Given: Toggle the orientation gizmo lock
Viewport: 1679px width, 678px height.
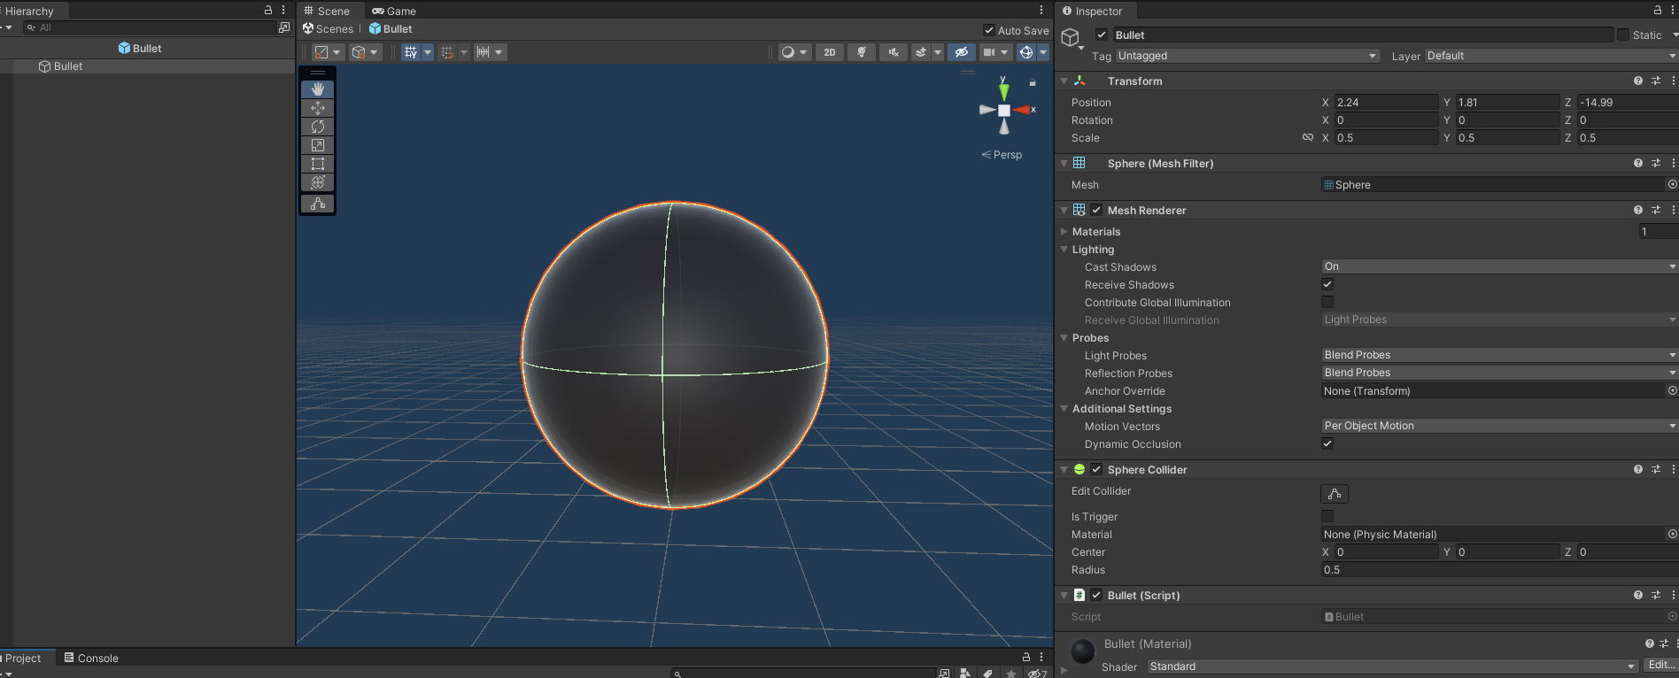Looking at the screenshot, I should pos(1033,82).
